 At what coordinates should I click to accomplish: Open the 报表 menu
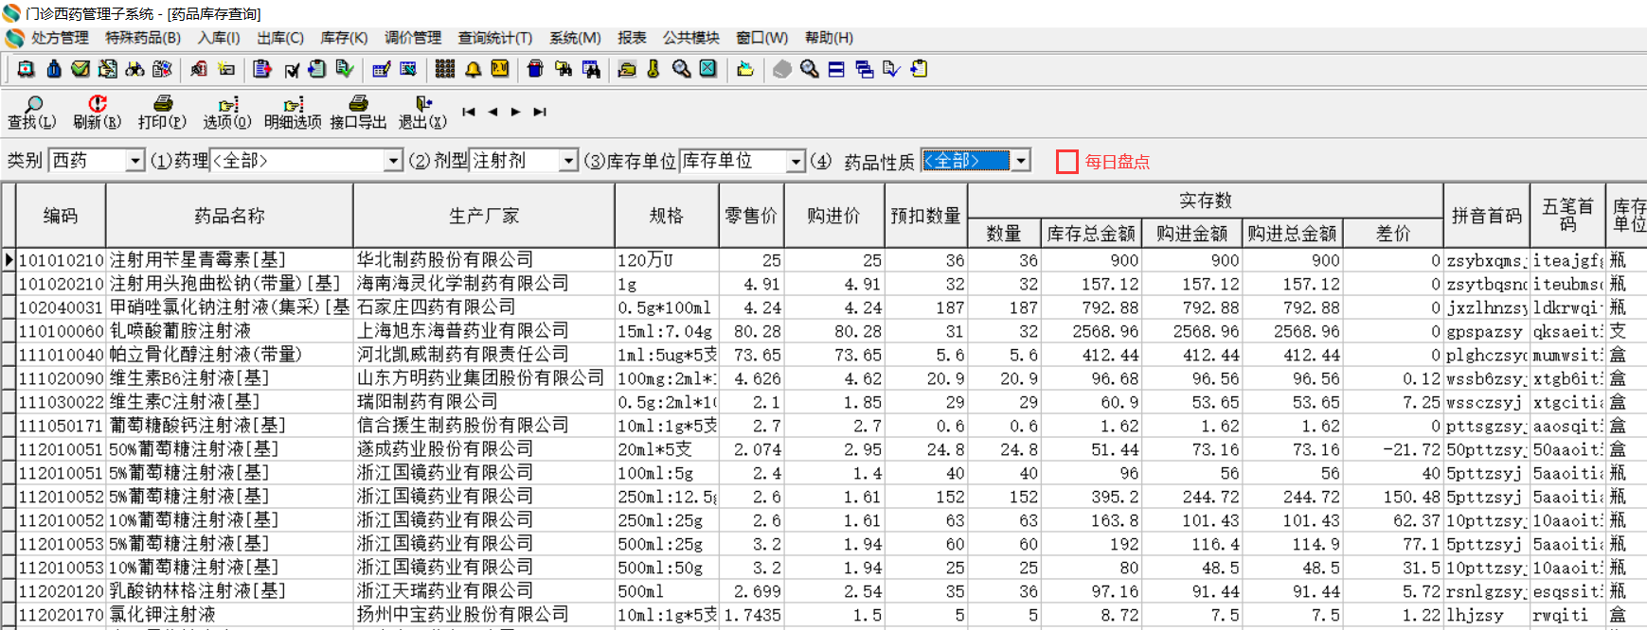tap(632, 38)
